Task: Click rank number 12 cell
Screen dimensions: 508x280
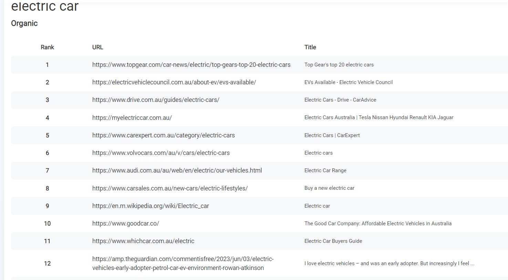Action: tap(47, 263)
